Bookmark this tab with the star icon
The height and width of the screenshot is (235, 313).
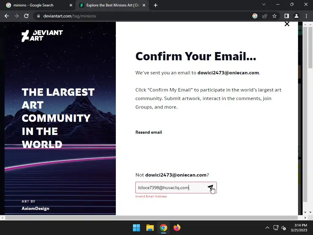pyautogui.click(x=274, y=16)
